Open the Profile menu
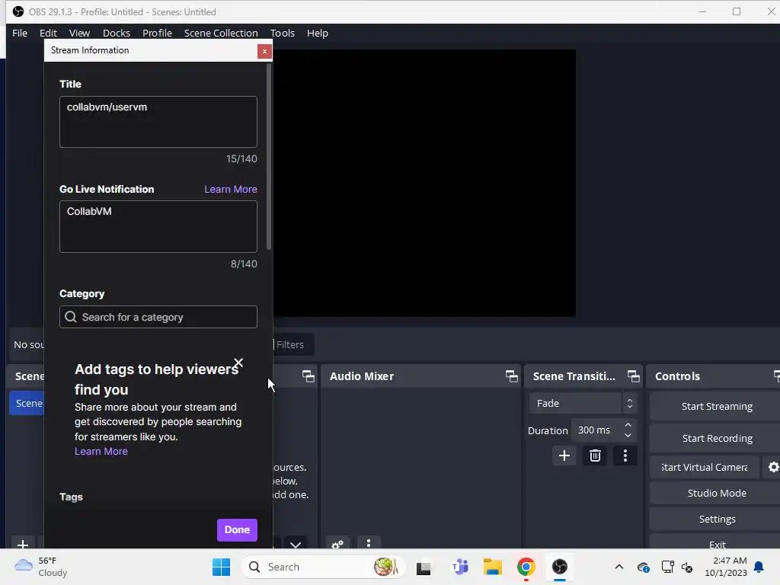This screenshot has width=780, height=585. (x=157, y=33)
